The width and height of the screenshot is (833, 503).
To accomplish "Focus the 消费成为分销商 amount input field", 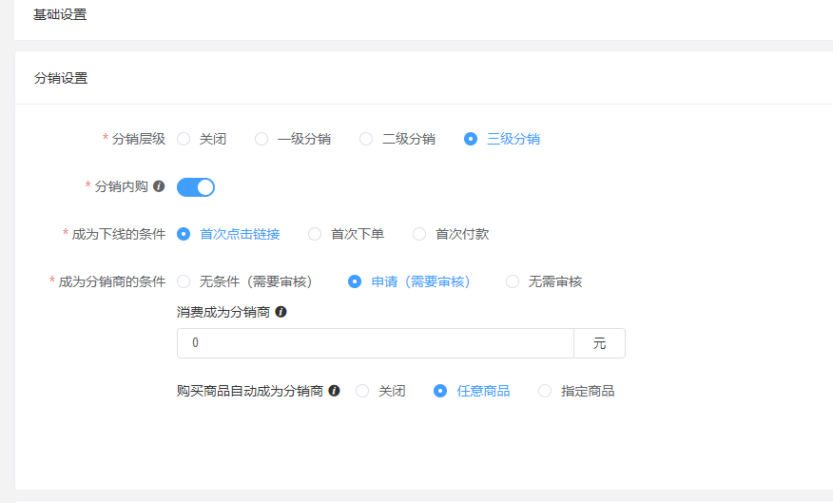I will (376, 343).
